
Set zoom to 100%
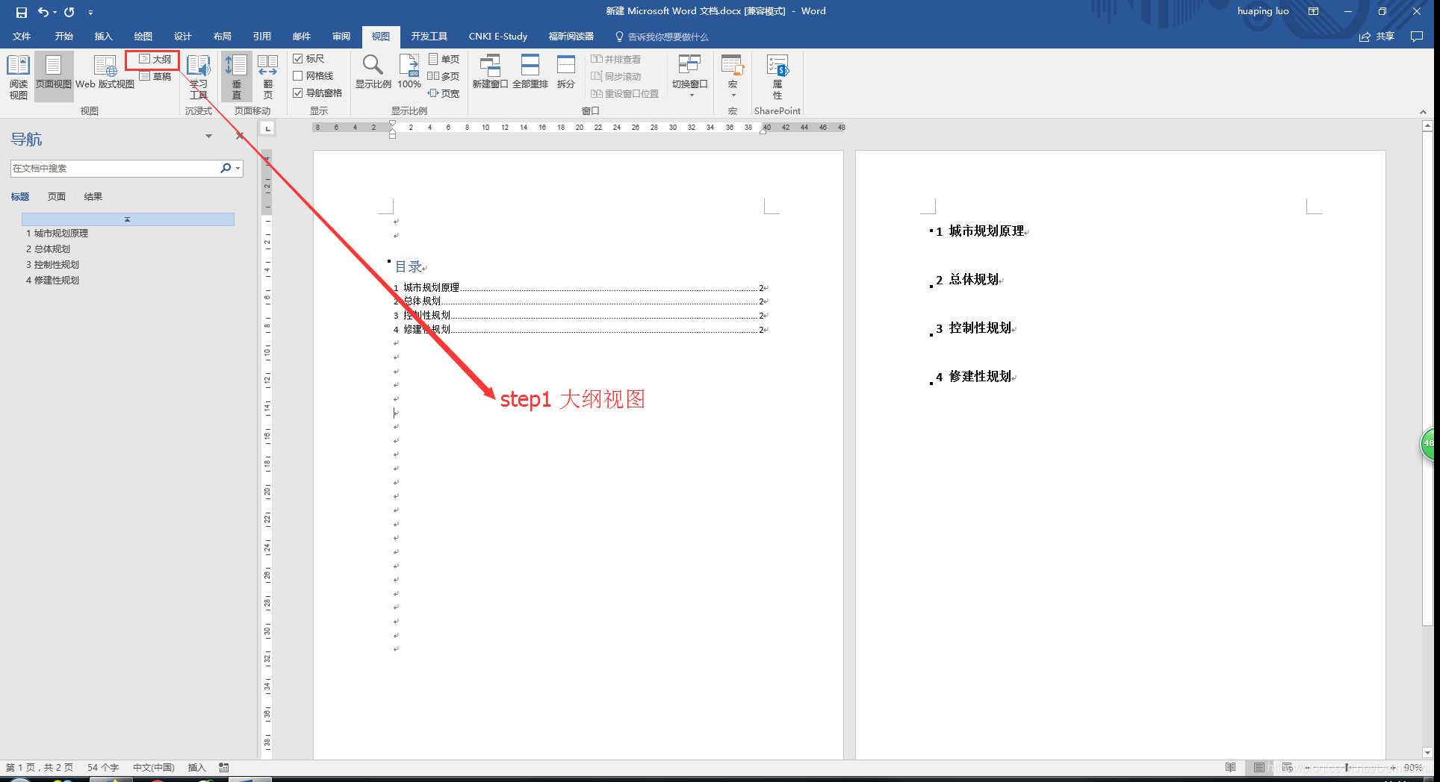409,72
